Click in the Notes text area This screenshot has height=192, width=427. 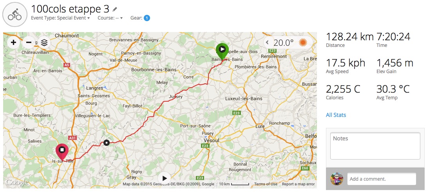[x=375, y=146]
